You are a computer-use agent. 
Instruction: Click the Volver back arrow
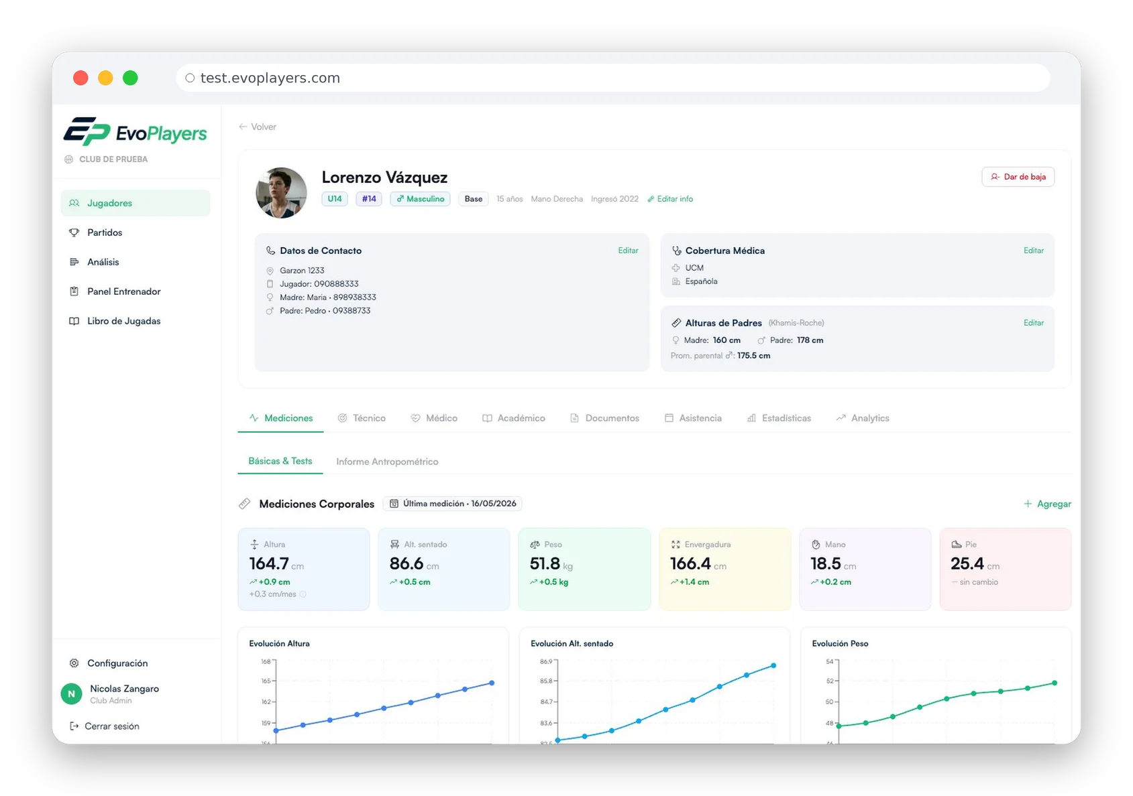pyautogui.click(x=243, y=127)
